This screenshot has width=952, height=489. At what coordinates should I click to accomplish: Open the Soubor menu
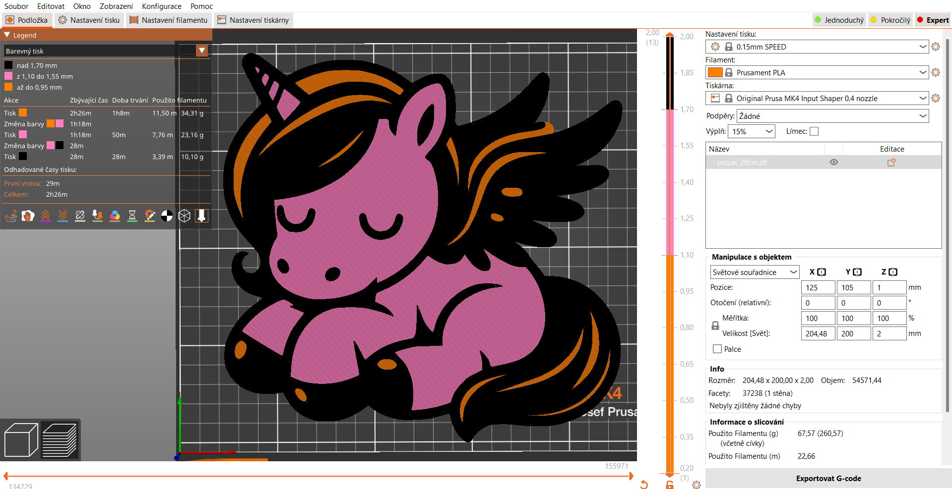(16, 6)
